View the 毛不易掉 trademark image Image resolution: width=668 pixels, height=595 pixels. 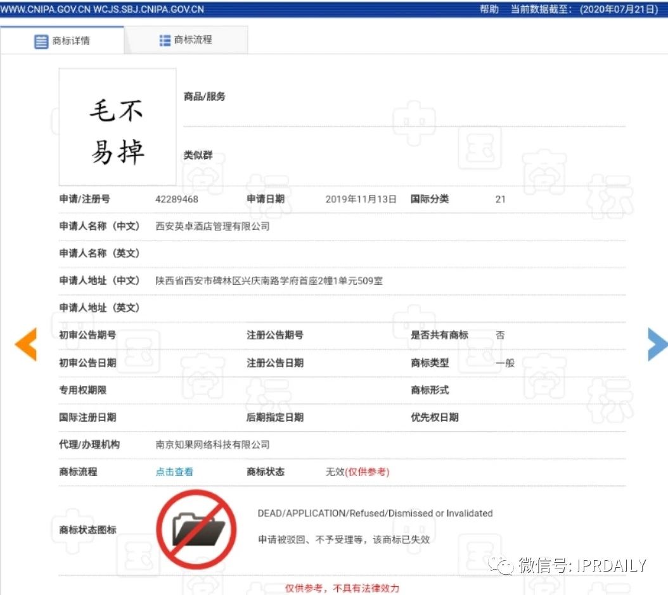click(117, 127)
